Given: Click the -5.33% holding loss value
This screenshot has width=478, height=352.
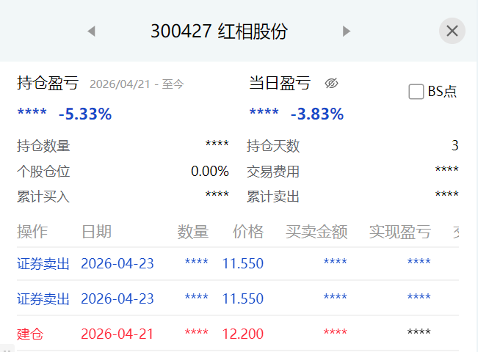Looking at the screenshot, I should point(85,114).
